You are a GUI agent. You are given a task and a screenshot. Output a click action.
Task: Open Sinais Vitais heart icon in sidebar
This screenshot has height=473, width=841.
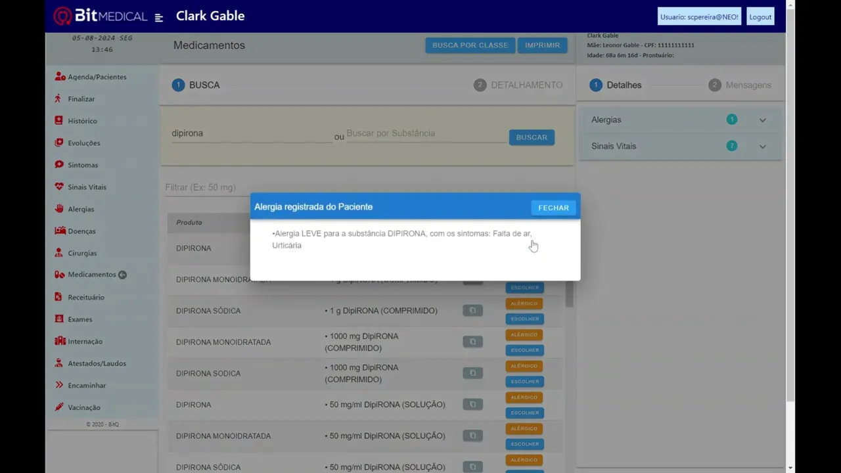[x=60, y=187]
